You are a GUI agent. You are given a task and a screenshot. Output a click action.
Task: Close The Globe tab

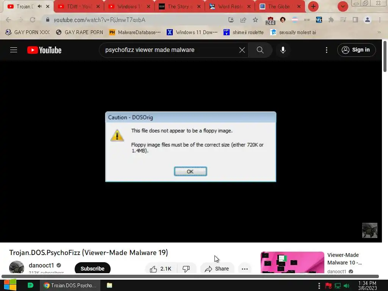299,6
